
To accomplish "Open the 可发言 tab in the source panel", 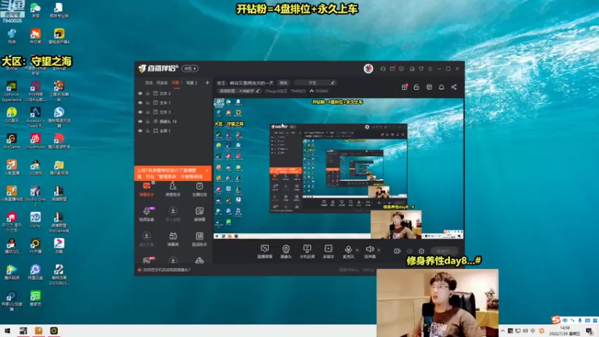I will point(162,82).
